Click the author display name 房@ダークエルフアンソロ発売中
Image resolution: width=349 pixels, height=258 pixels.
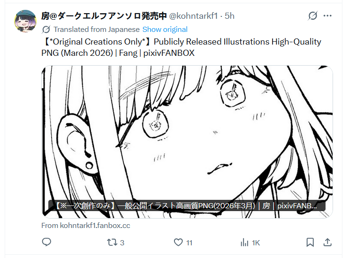click(104, 16)
